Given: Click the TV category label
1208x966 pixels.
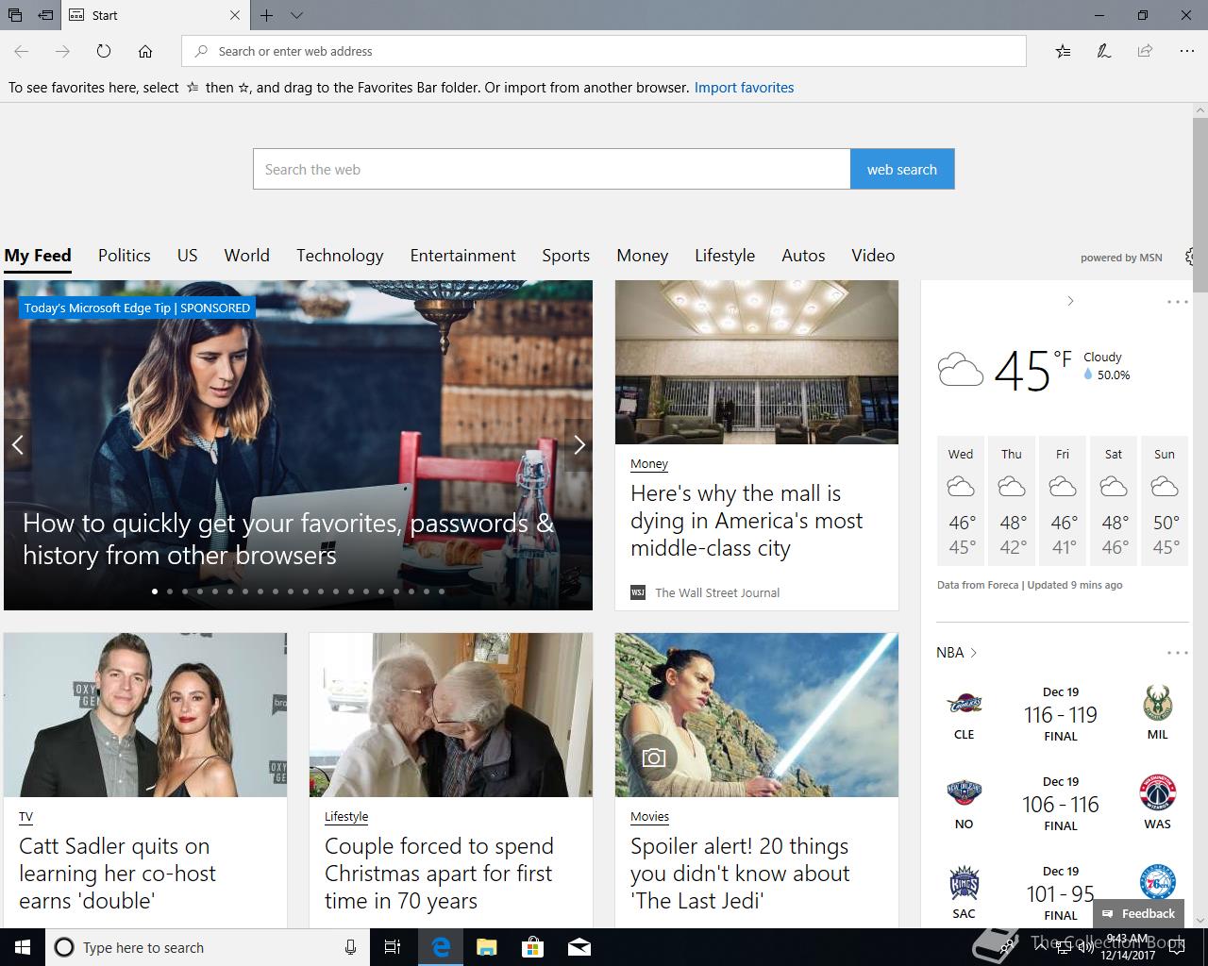Looking at the screenshot, I should click(25, 817).
